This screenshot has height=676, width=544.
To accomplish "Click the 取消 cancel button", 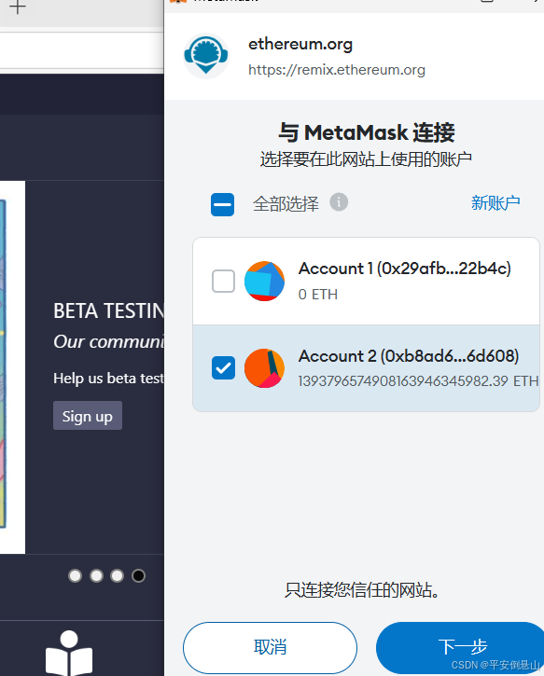I will 270,647.
